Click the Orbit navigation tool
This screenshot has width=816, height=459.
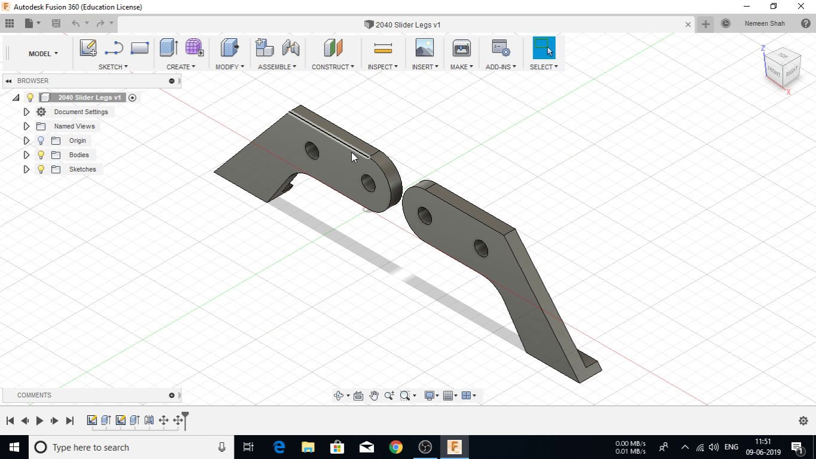tap(339, 396)
